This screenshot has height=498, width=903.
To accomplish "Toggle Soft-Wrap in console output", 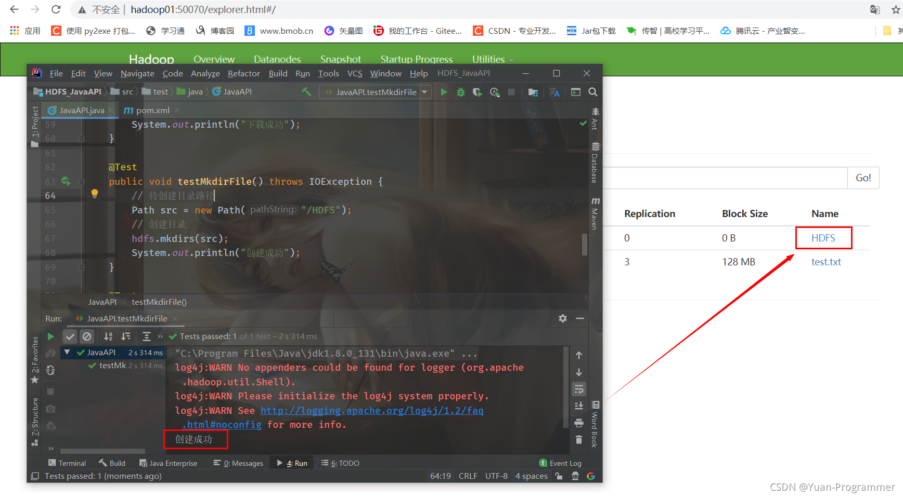I will [x=579, y=389].
